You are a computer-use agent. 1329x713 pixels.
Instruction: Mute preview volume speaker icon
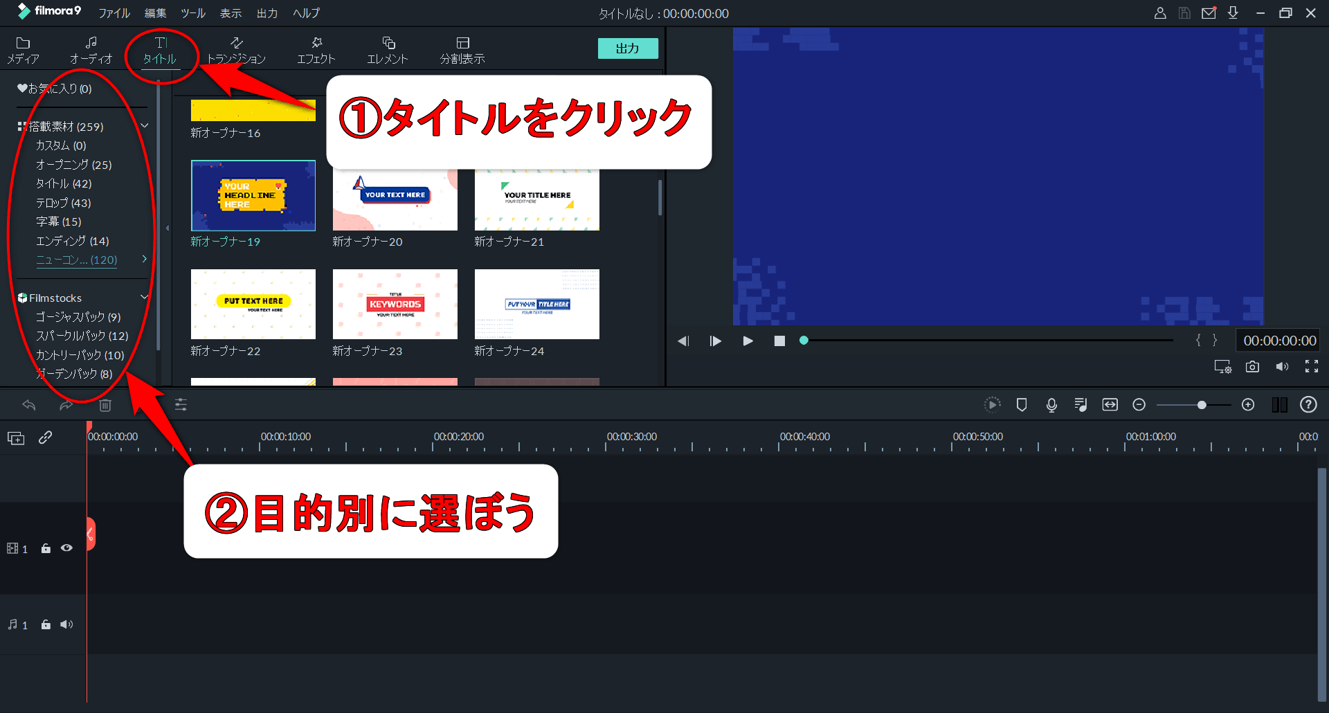1282,367
